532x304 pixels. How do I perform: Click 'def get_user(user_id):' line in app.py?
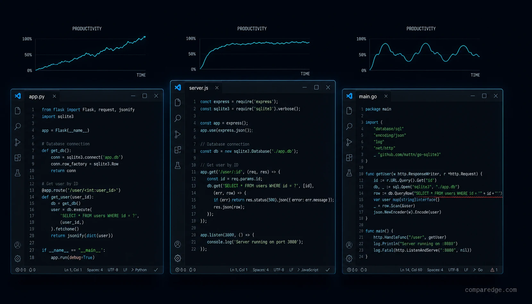click(68, 197)
